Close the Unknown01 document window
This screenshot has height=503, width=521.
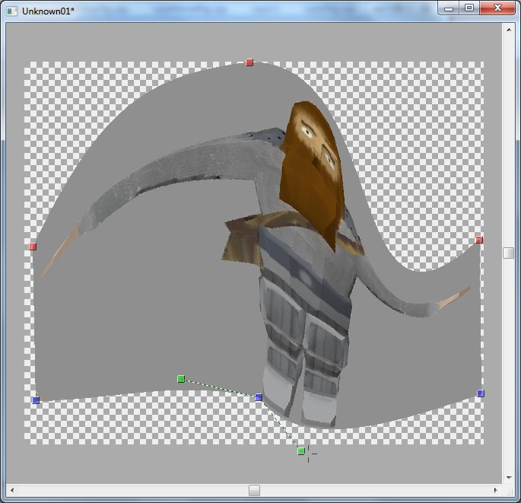(497, 8)
